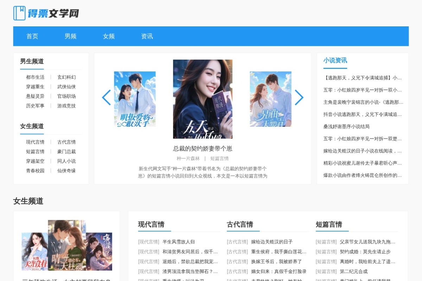
Task: Select 古代言情 in sidebar 女生频道
Action: coord(66,142)
